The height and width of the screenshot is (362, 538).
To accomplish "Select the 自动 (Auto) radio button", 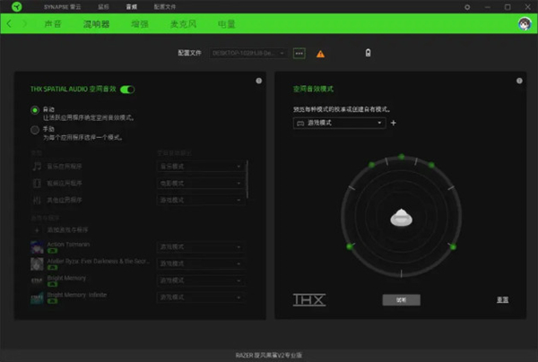I will pyautogui.click(x=35, y=109).
